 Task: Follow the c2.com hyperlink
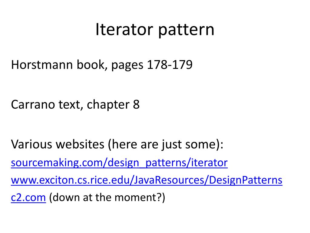tap(28, 198)
